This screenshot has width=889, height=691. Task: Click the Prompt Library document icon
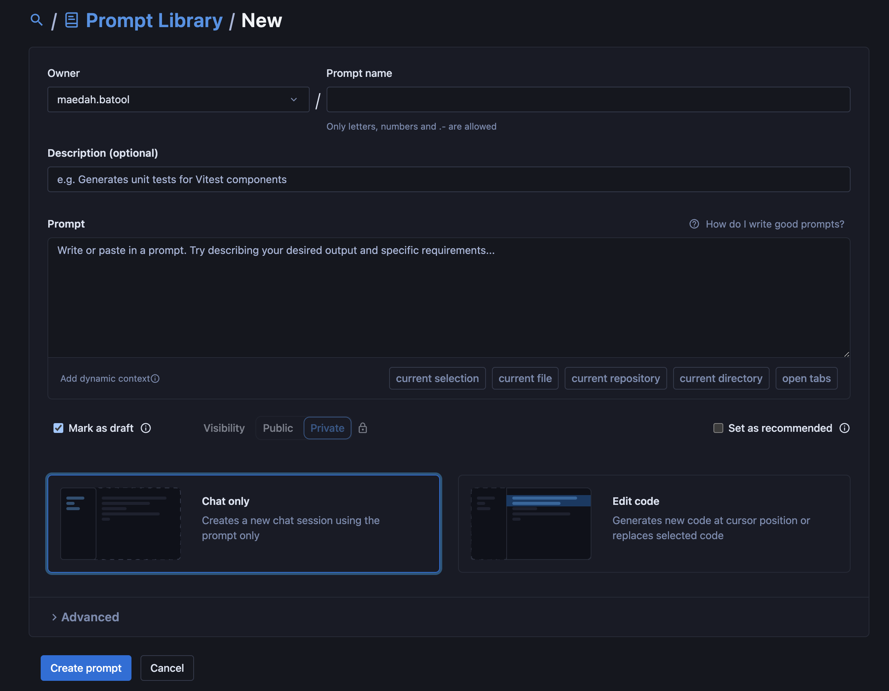click(x=72, y=20)
